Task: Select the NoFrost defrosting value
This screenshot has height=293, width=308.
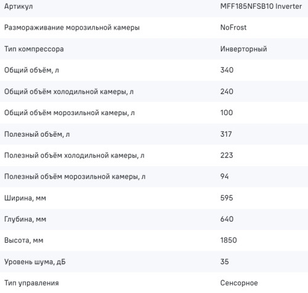Action: (233, 28)
